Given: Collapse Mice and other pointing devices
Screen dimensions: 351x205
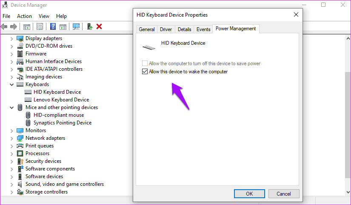Looking at the screenshot, I should pos(11,108).
